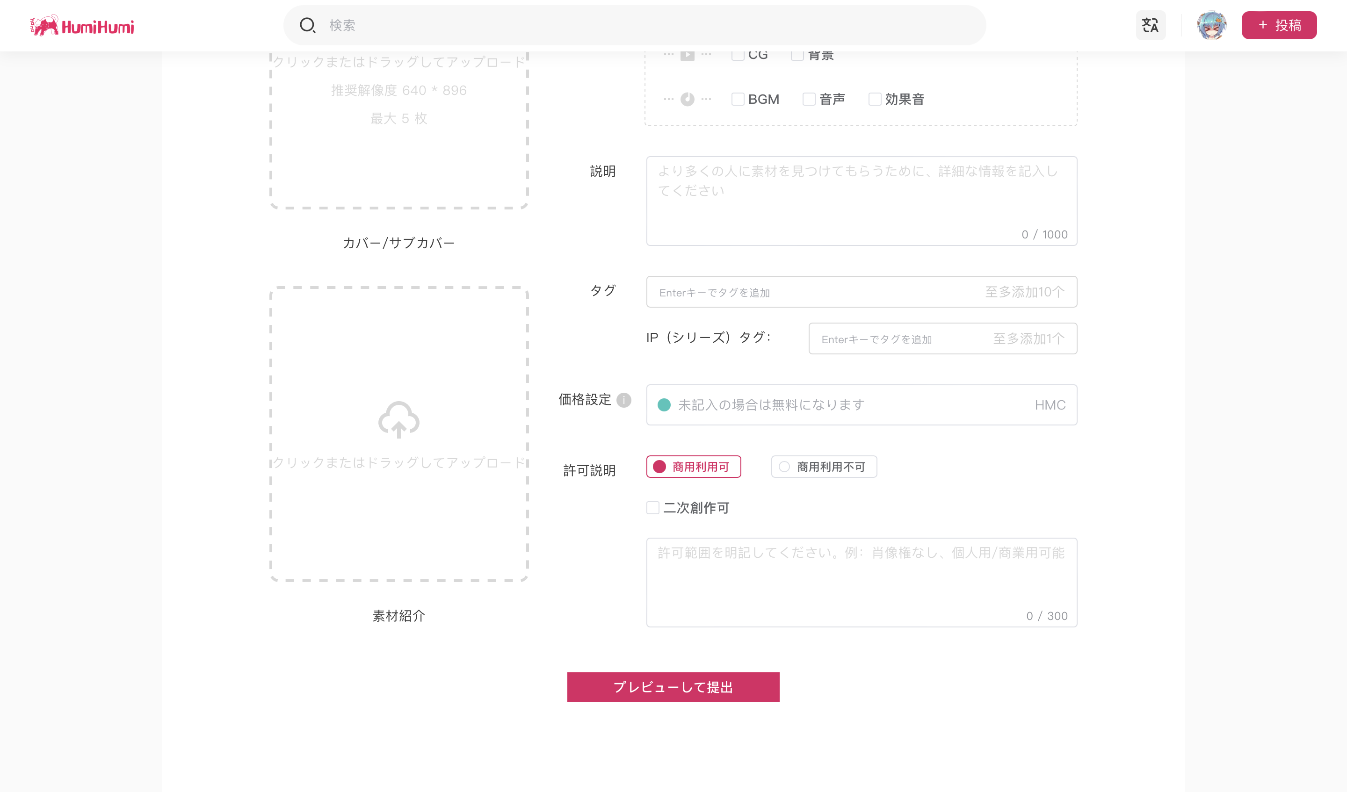Click the audio category clock icon
Viewport: 1347px width, 792px height.
[x=688, y=99]
